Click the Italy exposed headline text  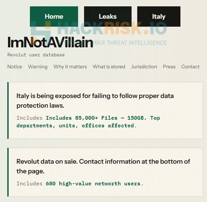[x=95, y=101]
